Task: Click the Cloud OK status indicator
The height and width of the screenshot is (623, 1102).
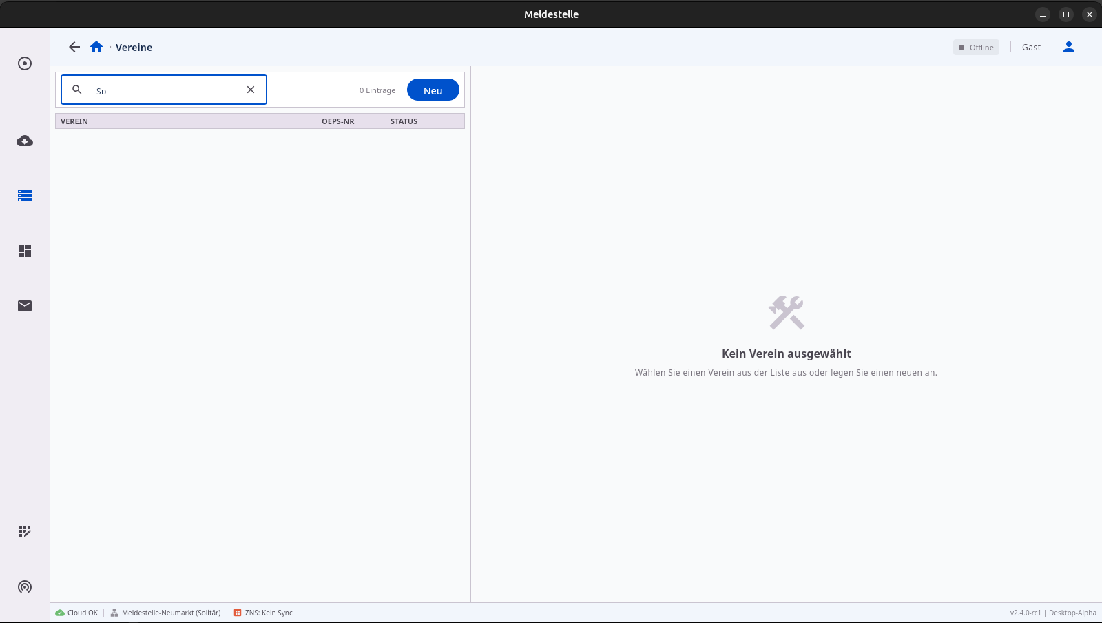Action: point(77,613)
